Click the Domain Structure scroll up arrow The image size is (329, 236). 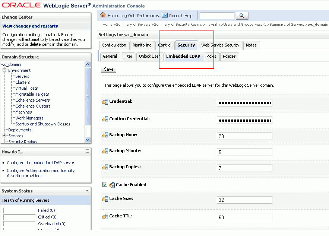(x=88, y=64)
